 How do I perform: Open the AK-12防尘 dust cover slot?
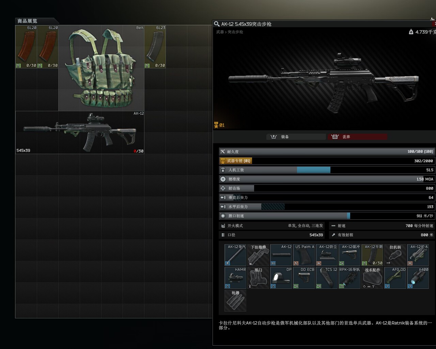click(327, 255)
